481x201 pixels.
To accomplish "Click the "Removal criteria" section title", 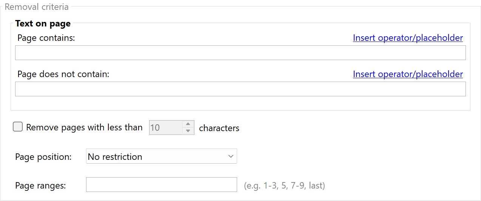I will 37,7.
